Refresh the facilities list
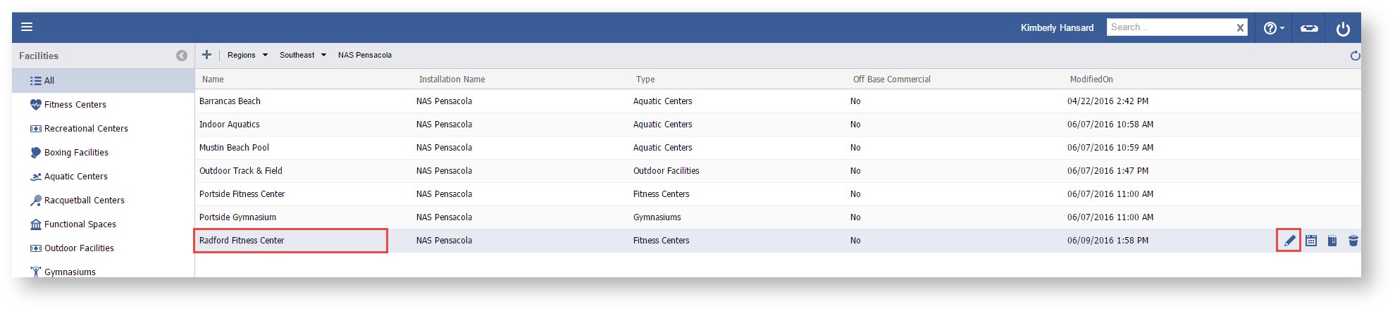This screenshot has width=1395, height=311. pos(1355,56)
